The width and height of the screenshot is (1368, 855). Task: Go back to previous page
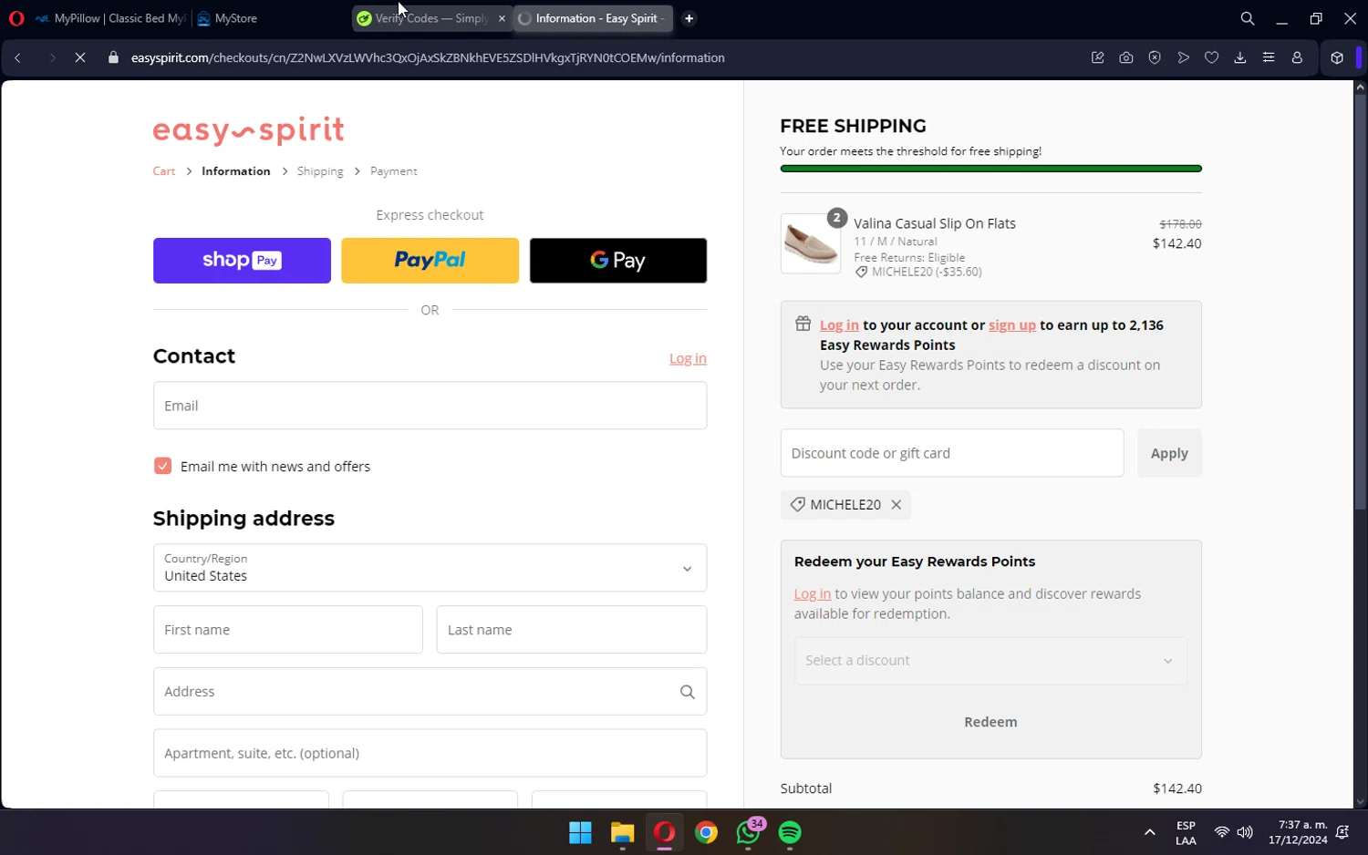17,57
